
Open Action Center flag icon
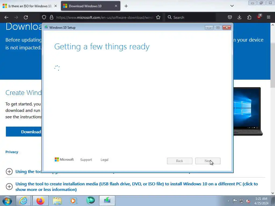tap(235, 201)
